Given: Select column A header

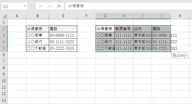Looking at the screenshot, I should pos(17,16).
